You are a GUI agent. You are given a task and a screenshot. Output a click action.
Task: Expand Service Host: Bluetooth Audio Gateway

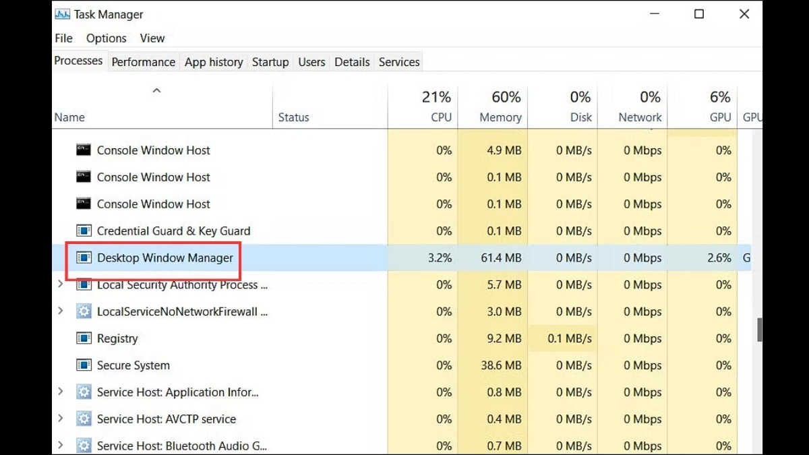[61, 446]
